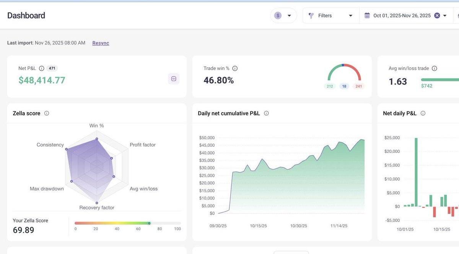
Task: Click the Avg win/loss trade info icon
Action: pos(435,68)
